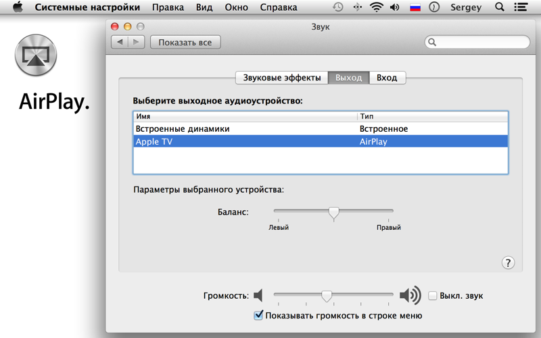The width and height of the screenshot is (541, 338).
Task: Click the AirPlay type cell
Action: click(373, 141)
